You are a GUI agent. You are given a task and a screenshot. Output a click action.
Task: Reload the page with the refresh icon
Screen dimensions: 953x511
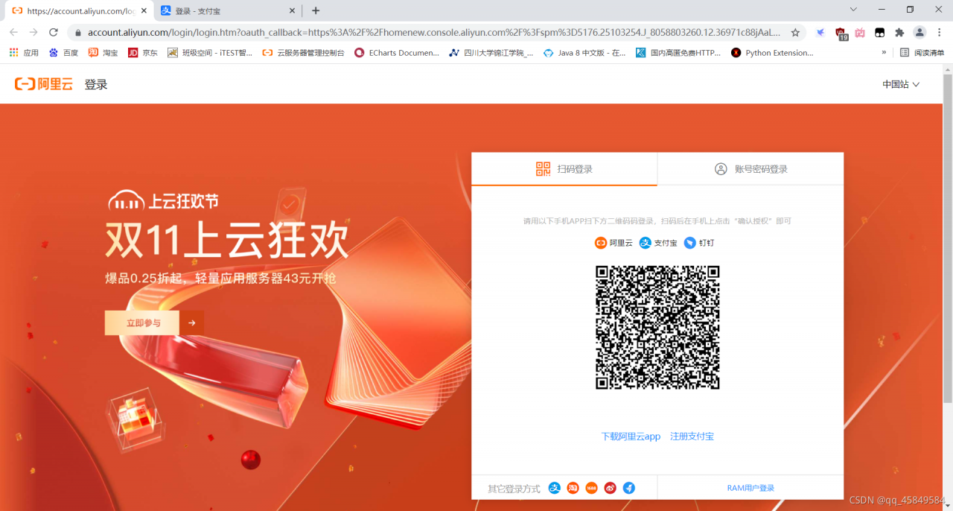54,32
